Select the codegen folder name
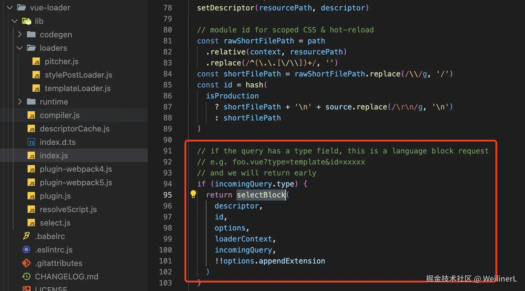Image resolution: width=525 pixels, height=291 pixels. [x=56, y=35]
